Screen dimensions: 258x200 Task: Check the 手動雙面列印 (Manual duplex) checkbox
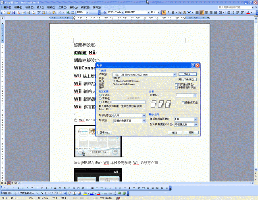click(x=177, y=87)
